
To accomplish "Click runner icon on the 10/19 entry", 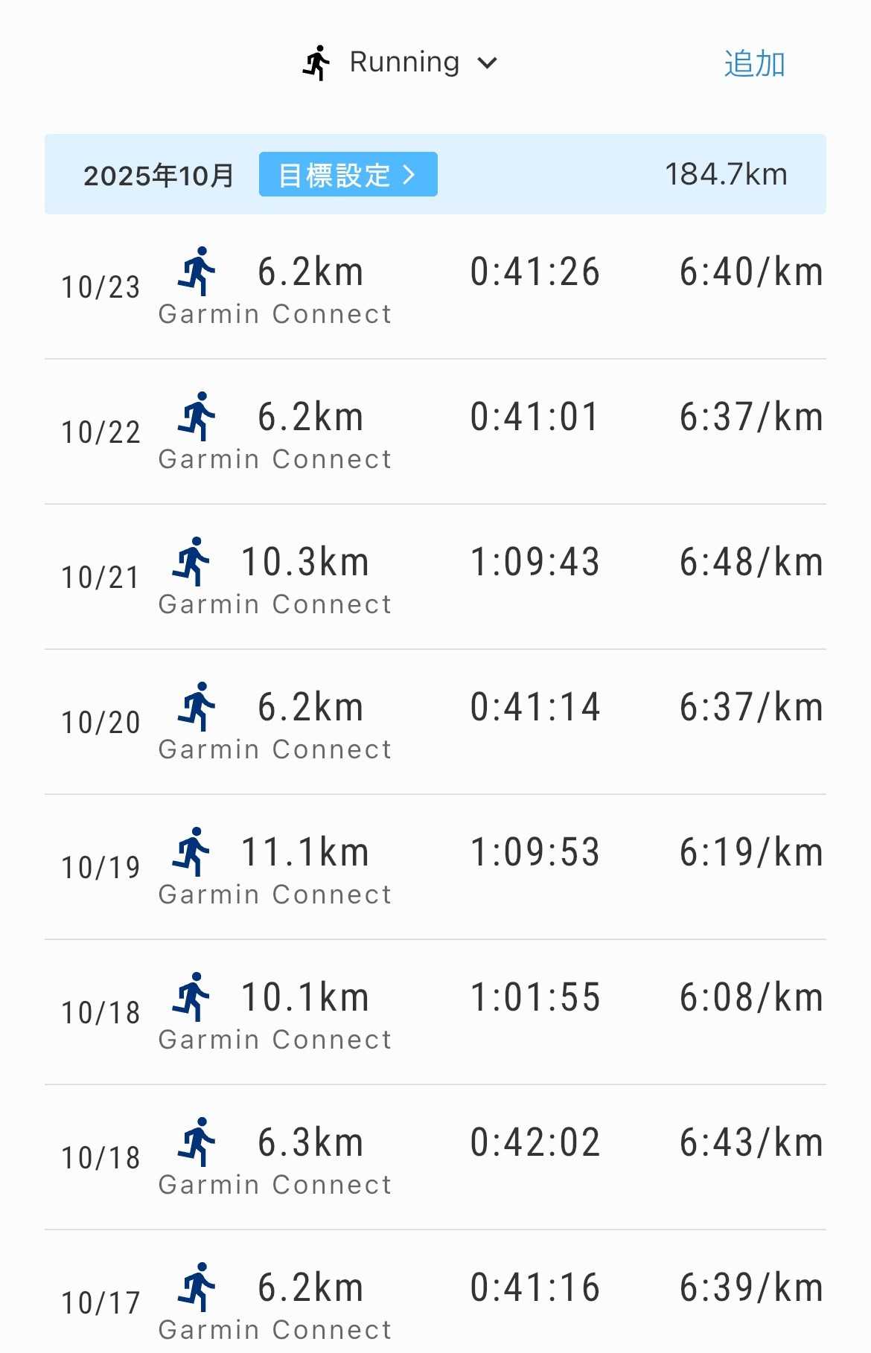I will [x=191, y=852].
